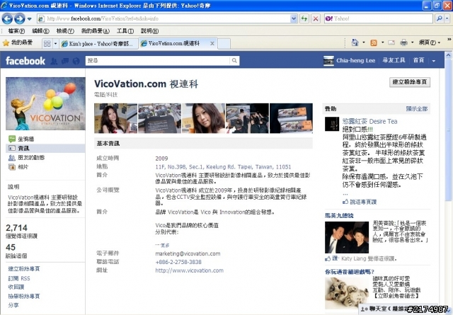
Task: Expand the printer options dropdown arrow
Action: click(412, 42)
